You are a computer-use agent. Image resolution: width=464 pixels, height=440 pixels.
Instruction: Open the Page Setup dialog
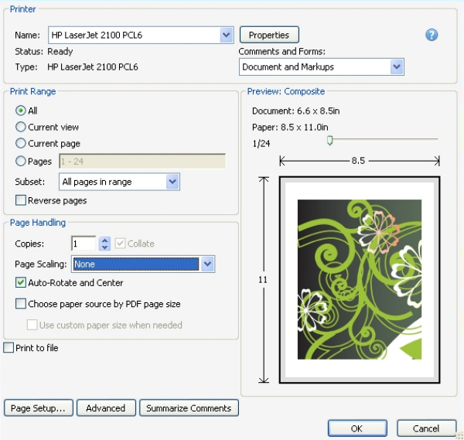[x=39, y=408]
